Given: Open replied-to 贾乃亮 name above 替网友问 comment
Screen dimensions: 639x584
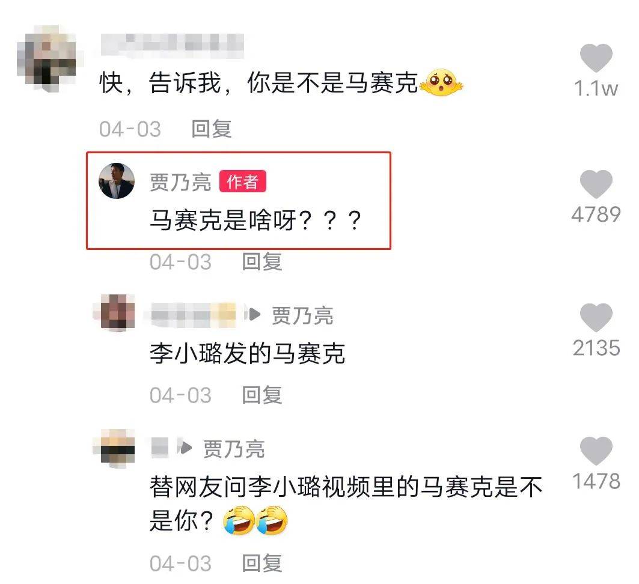Looking at the screenshot, I should [x=234, y=449].
